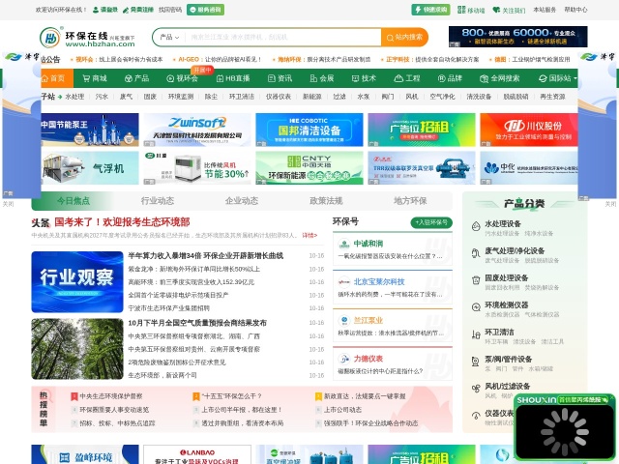
Task: Click the 力德仪表 avatar logo
Action: [344, 359]
